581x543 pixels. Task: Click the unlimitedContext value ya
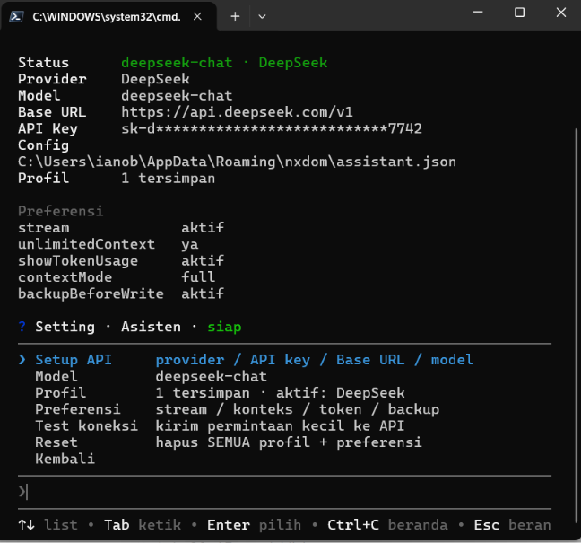point(190,244)
